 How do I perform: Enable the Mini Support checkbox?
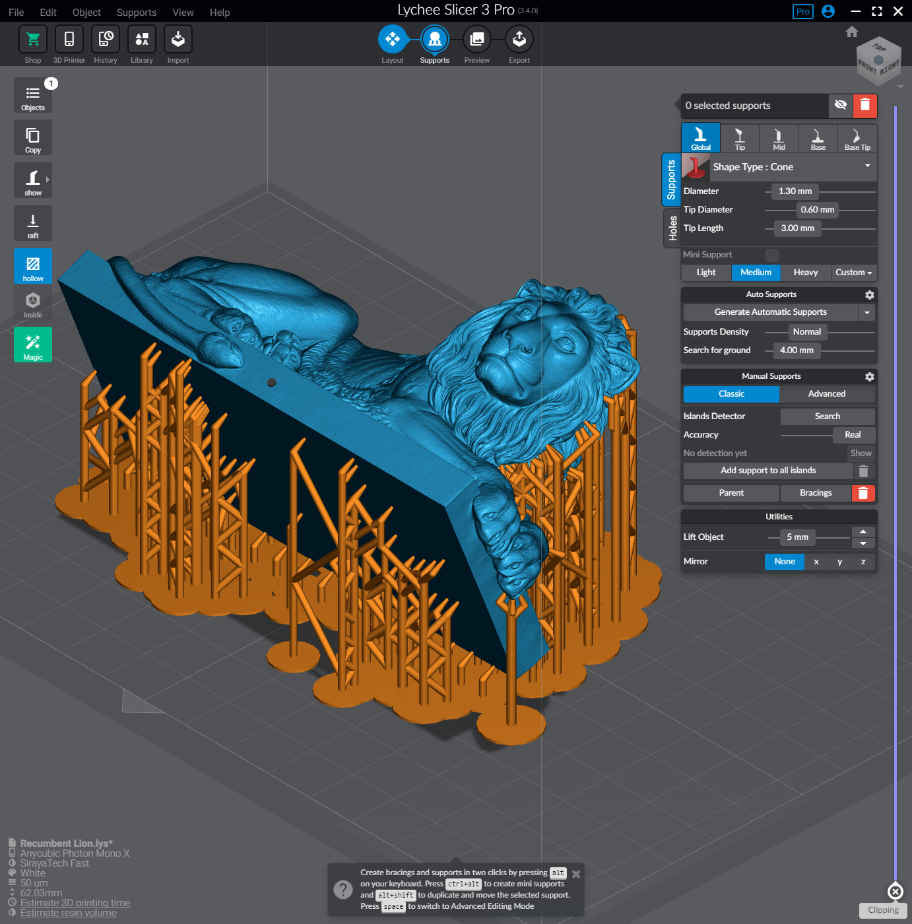(x=772, y=255)
